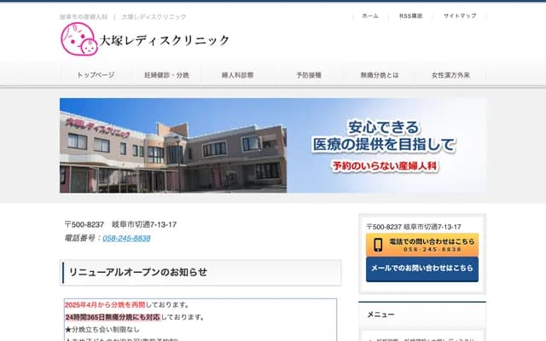Viewport: 546px width, 341px height.
Task: Click the ★分娩立ち会い制限なし line
Action: coord(102,329)
